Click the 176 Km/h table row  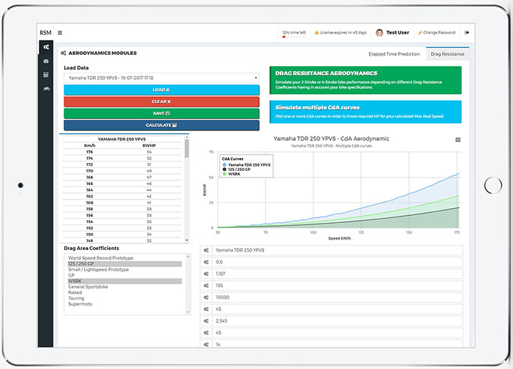tap(122, 152)
